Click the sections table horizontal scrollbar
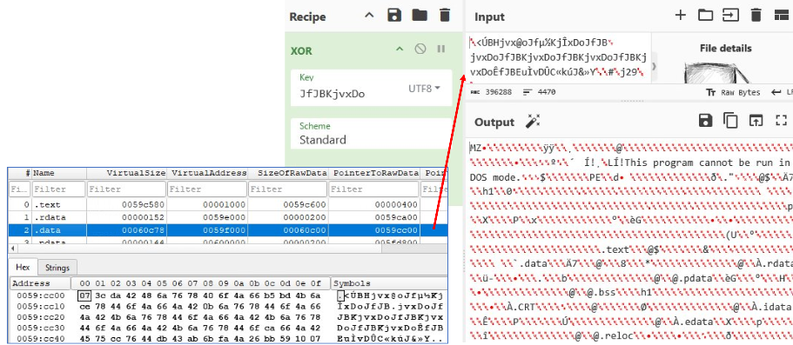This screenshot has width=793, height=345. (227, 249)
